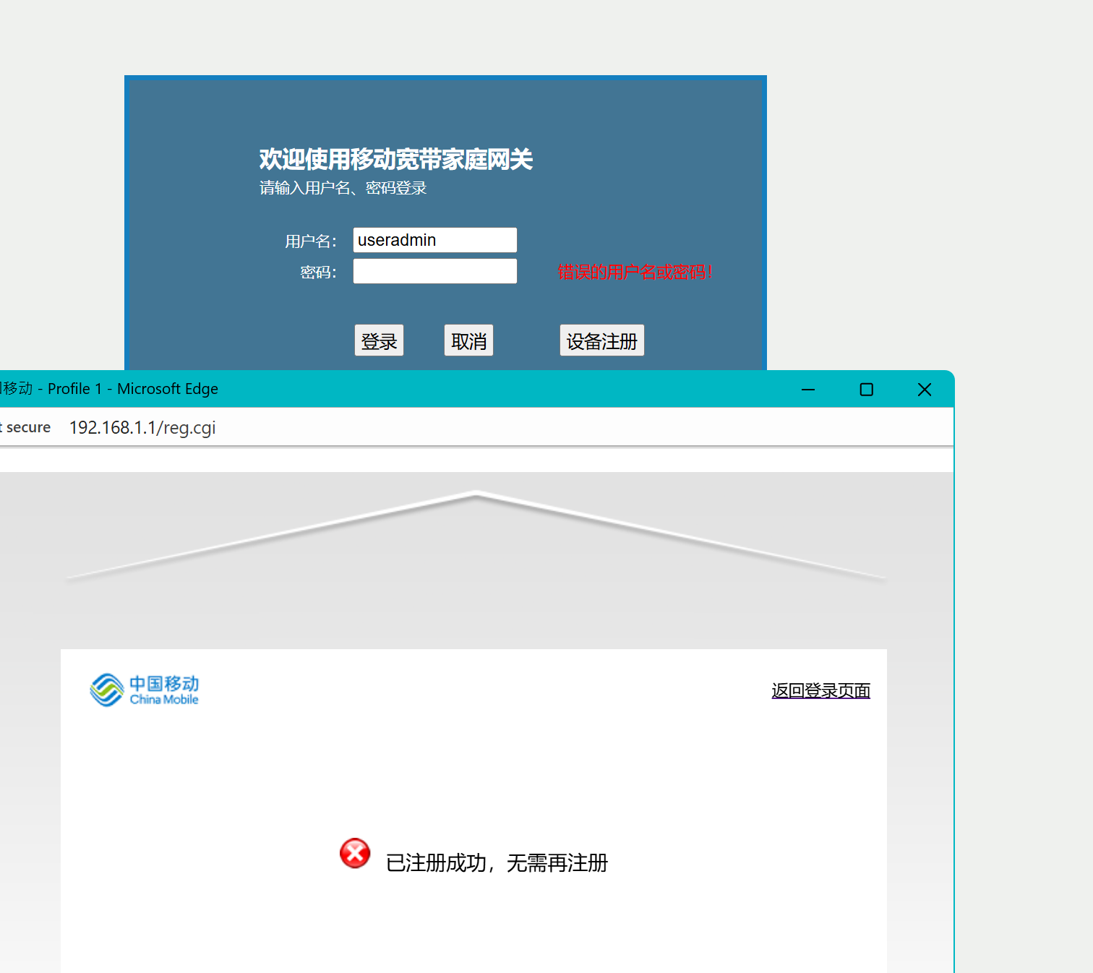
Task: Minimize the Edge popup window
Action: pyautogui.click(x=808, y=390)
